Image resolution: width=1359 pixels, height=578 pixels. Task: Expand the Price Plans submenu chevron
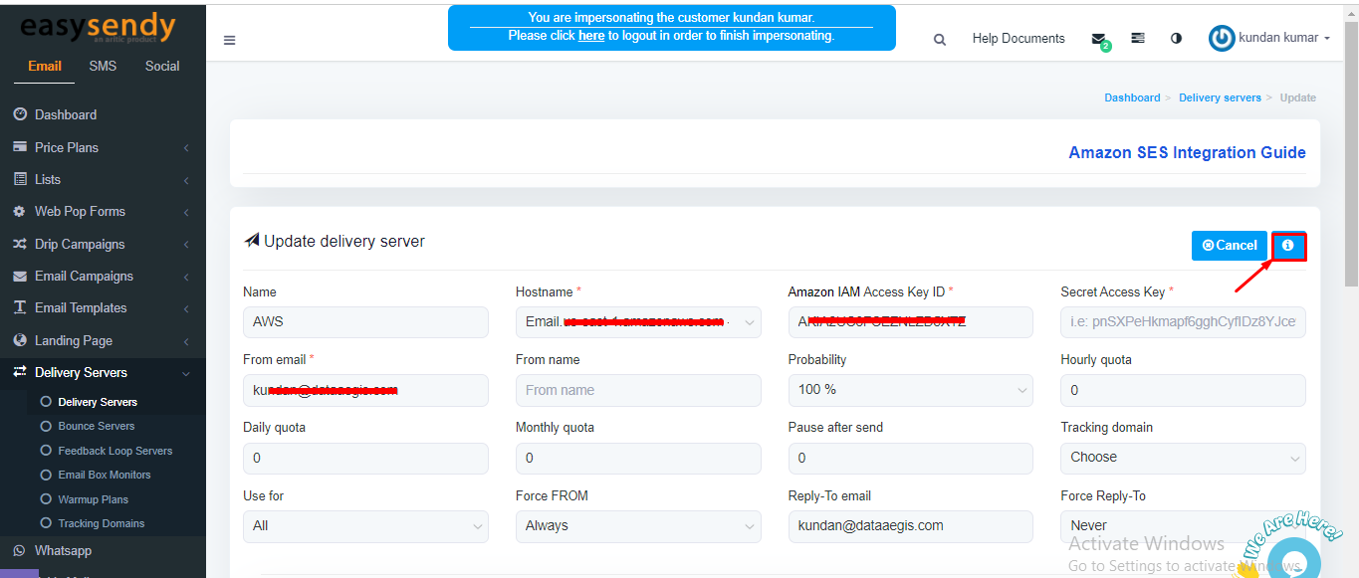[186, 148]
